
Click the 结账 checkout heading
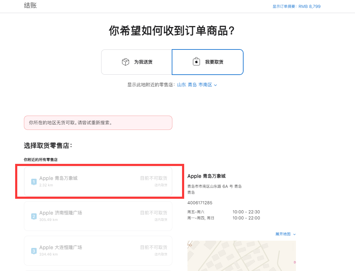[x=30, y=5]
